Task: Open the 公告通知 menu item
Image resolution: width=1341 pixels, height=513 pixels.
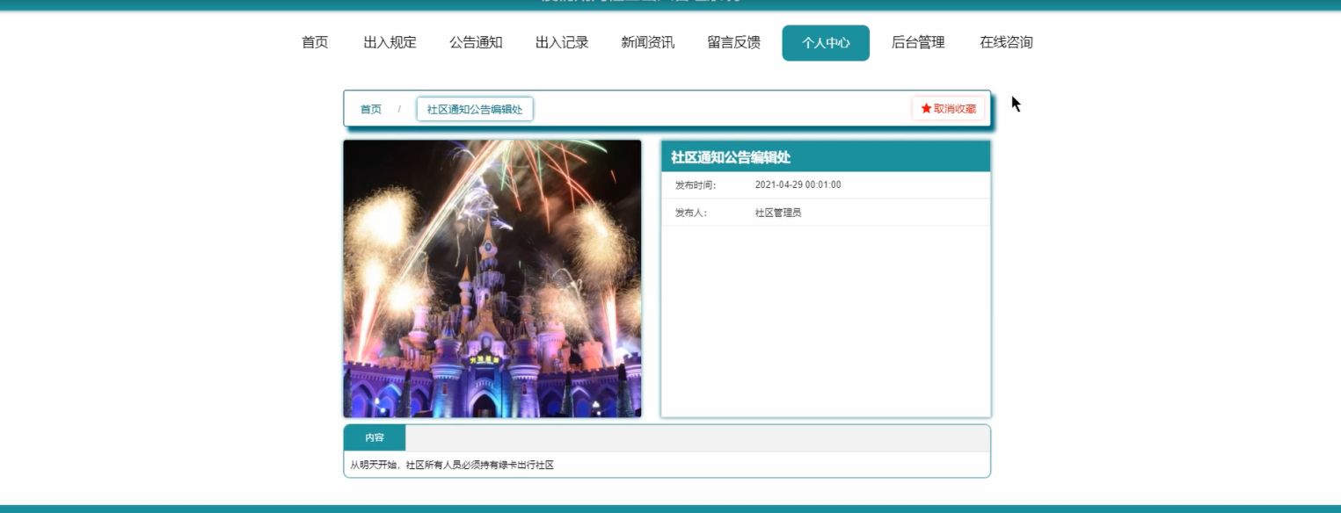Action: click(476, 42)
